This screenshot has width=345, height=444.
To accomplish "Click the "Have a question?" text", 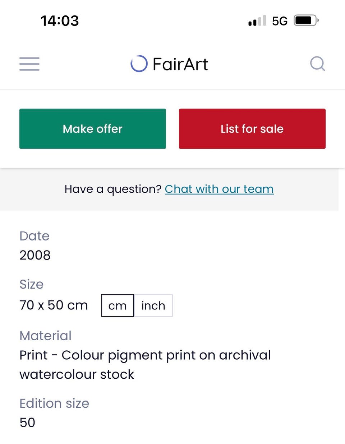I will 113,189.
